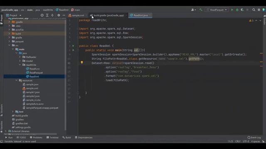This screenshot has height=149, width=266.
Task: Open Project panel options gear
Action: click(x=59, y=15)
